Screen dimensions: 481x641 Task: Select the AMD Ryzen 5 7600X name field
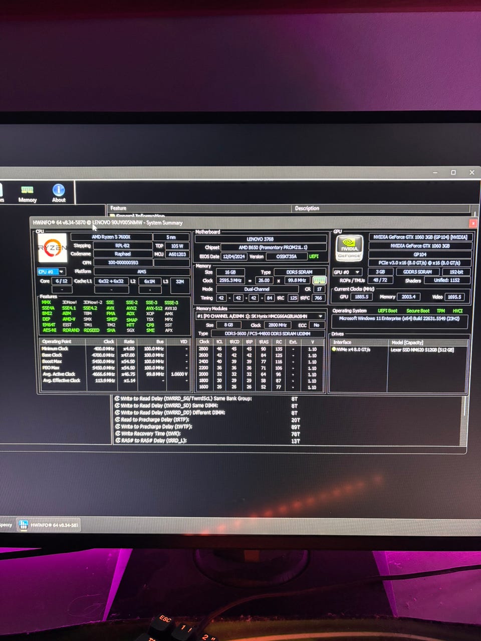[x=111, y=237]
